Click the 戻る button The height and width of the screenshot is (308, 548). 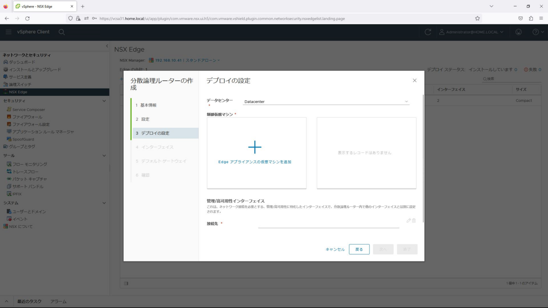[359, 250]
